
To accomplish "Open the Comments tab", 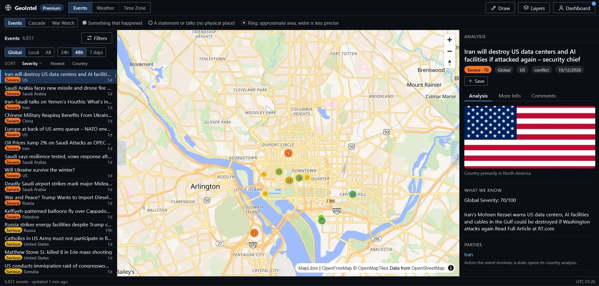I will click(x=544, y=96).
